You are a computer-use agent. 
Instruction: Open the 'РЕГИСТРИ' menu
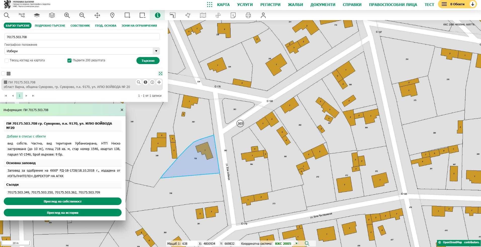click(270, 5)
